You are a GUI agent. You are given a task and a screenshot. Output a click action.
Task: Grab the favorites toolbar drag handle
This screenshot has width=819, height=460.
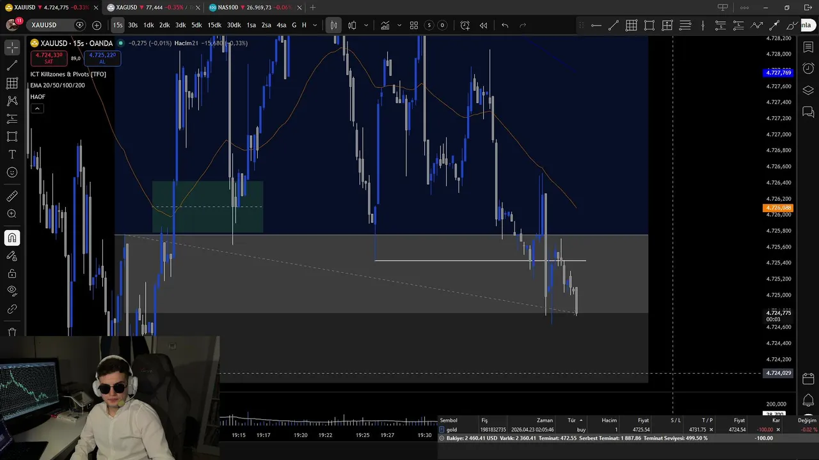[x=581, y=25]
